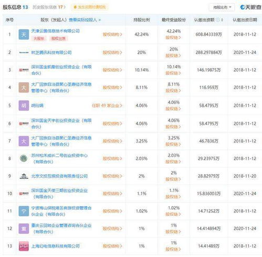The height and width of the screenshot is (257, 262).
Task: Open 股权结构 for 上海幻电信息科技有限公司
Action: (x=112, y=246)
